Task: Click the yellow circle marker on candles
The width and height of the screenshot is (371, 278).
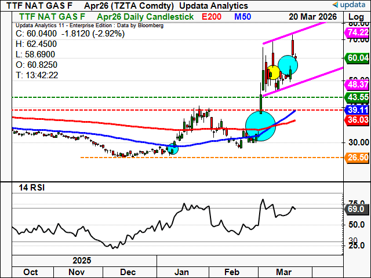Action: tap(272, 73)
